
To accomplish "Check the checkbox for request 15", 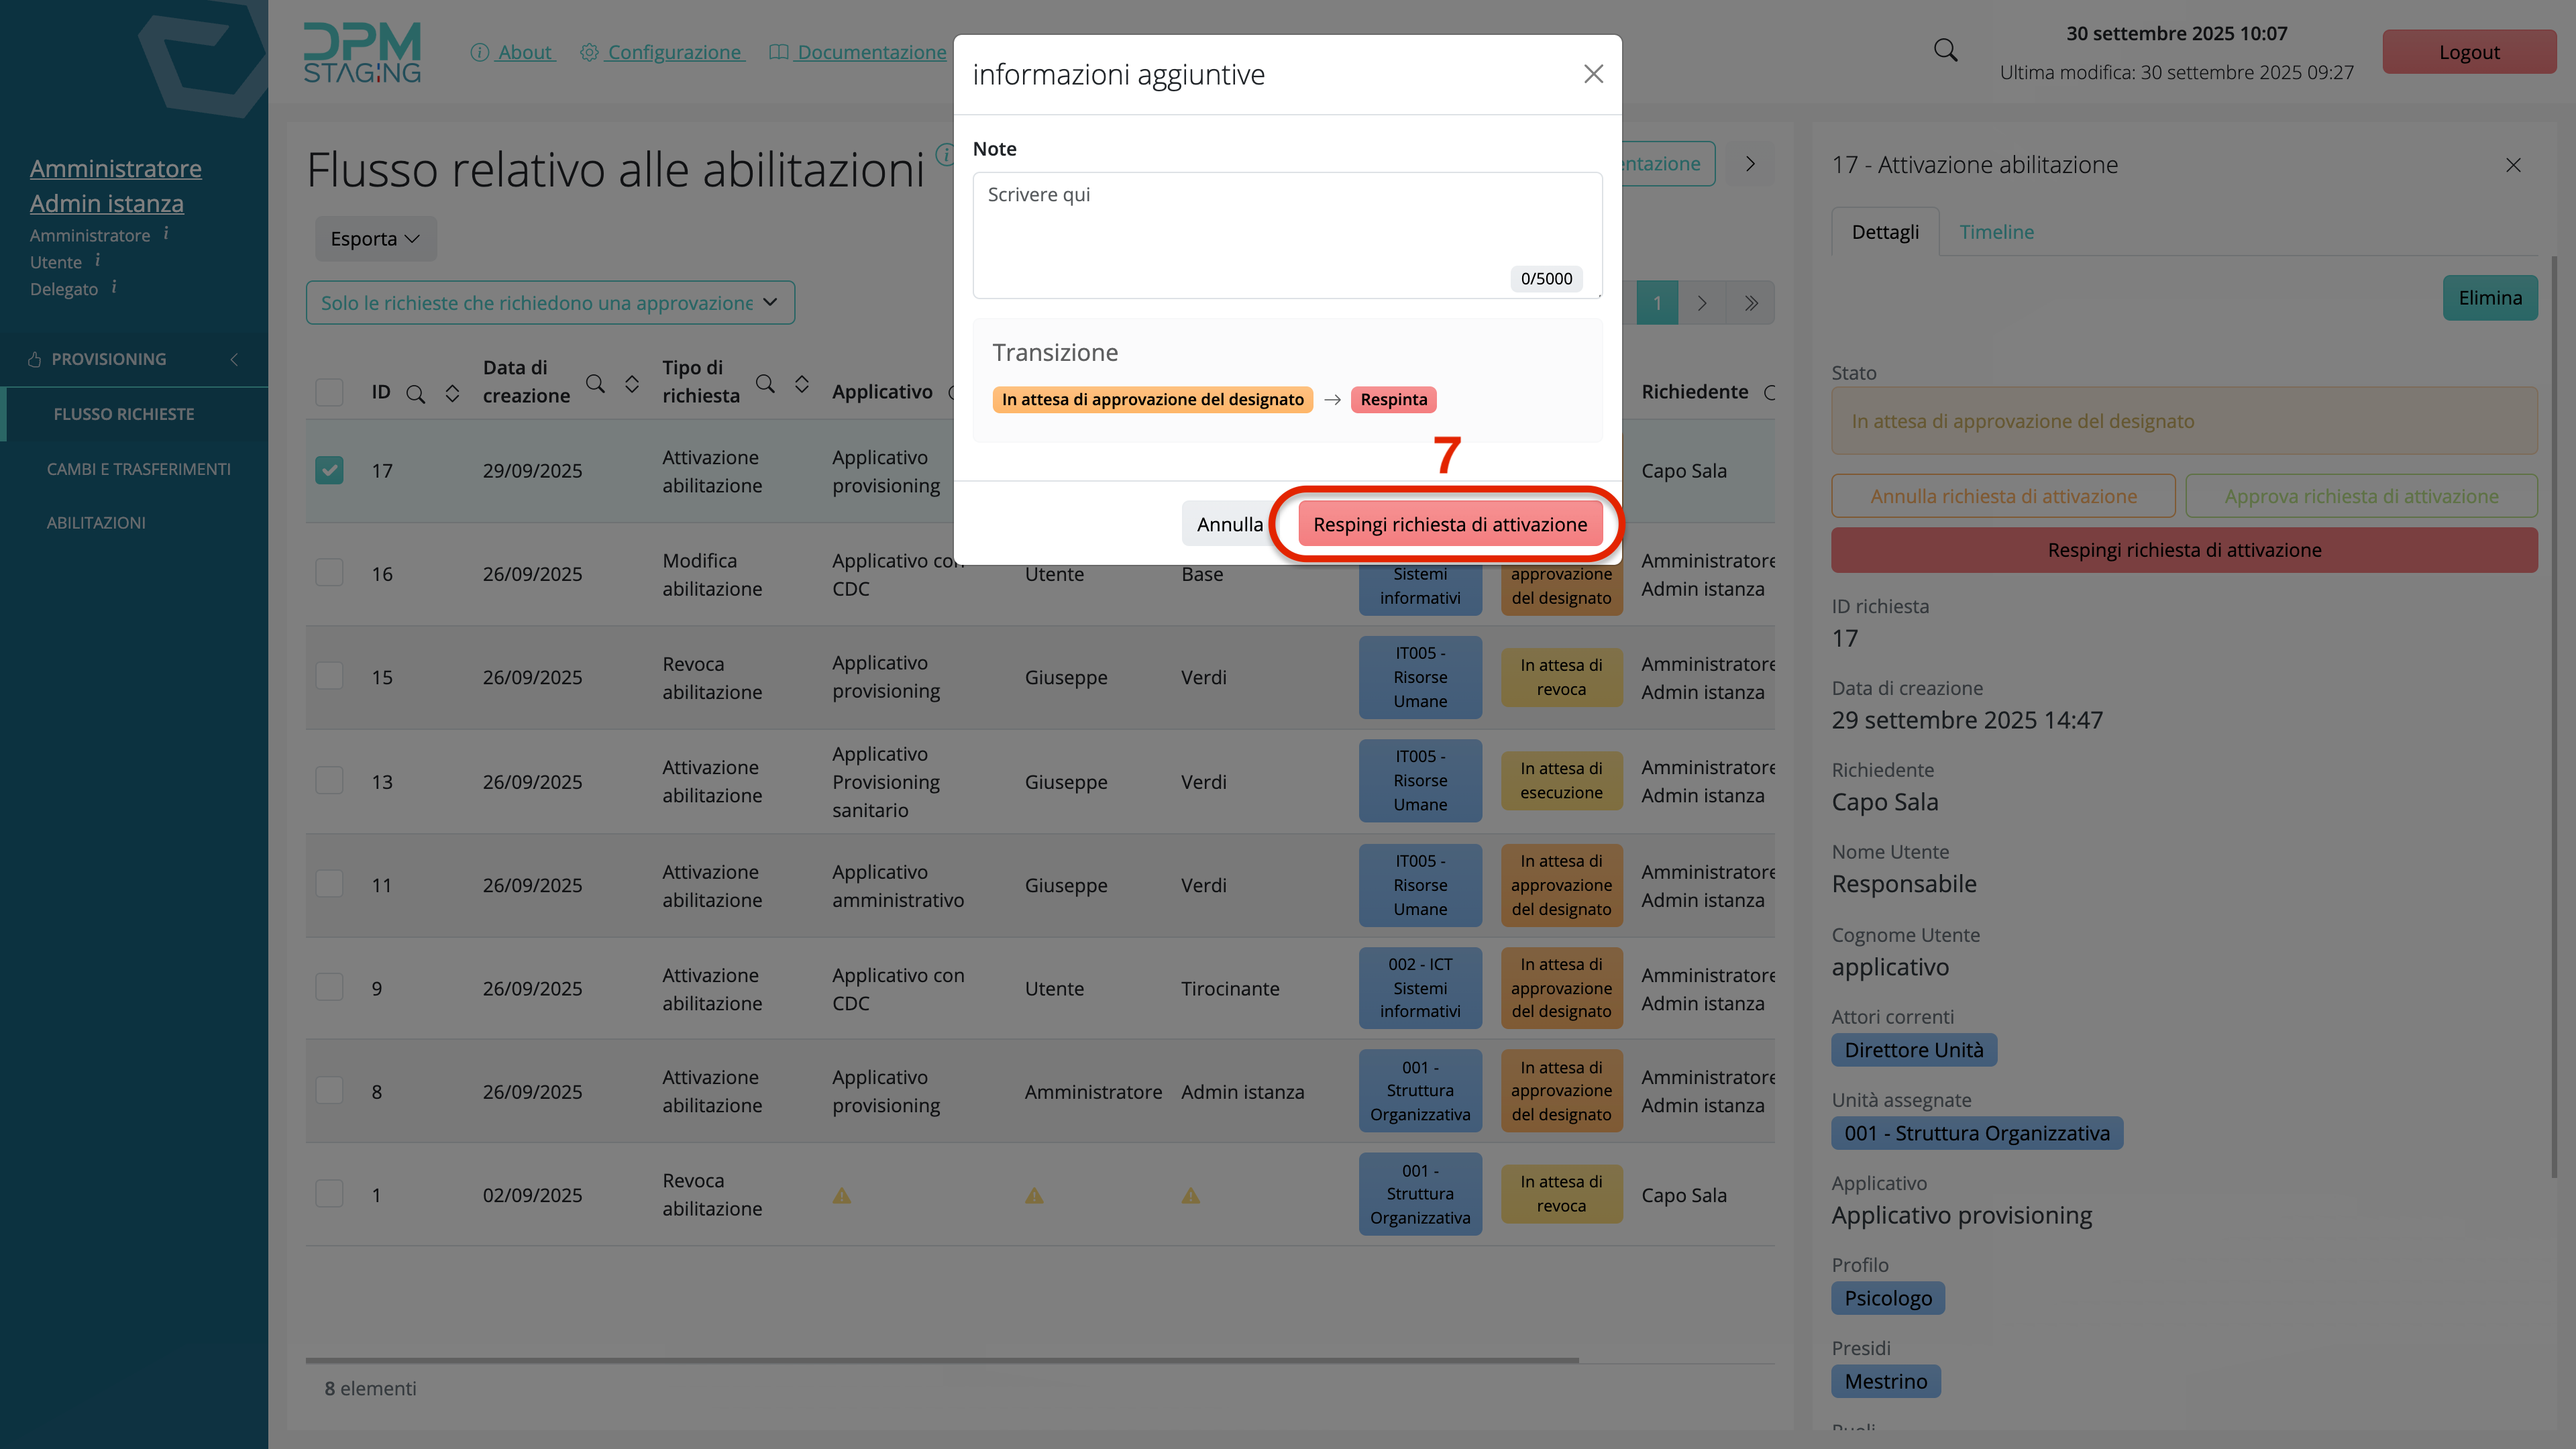I will 329,676.
